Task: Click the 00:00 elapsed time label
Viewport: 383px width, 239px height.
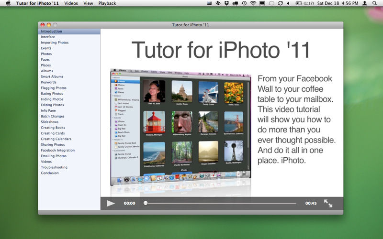Action: tap(129, 203)
